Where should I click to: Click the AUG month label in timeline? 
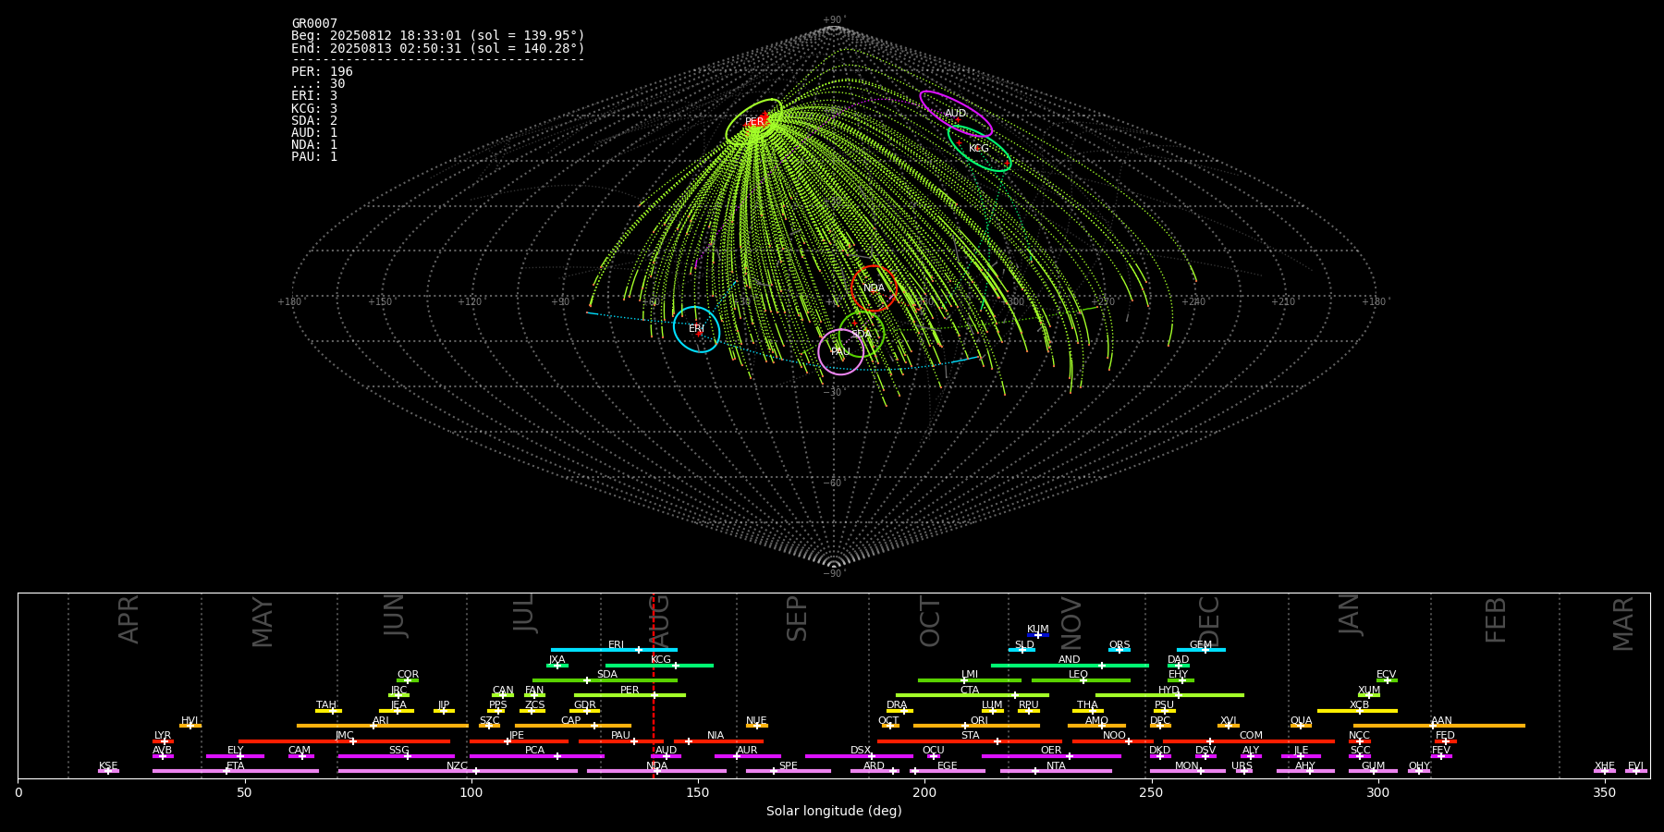(659, 619)
